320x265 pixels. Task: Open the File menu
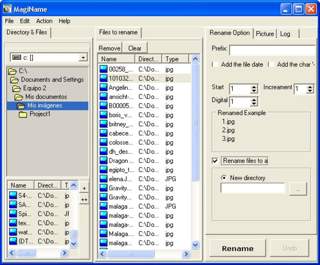click(9, 21)
